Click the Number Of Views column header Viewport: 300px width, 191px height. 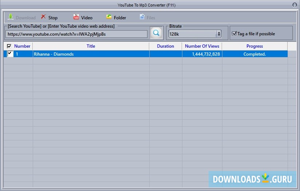click(x=202, y=46)
